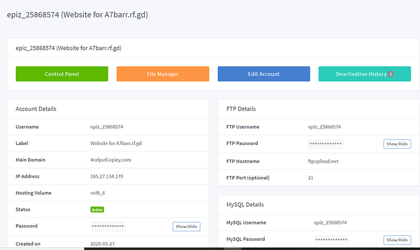Click the masked account Password field
This screenshot has width=420, height=250.
tap(108, 226)
